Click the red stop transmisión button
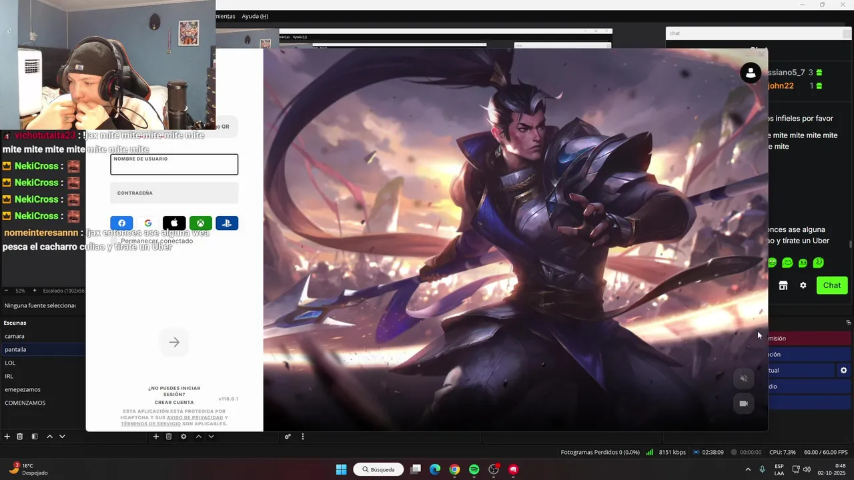Screen dimensions: 854x480 click(x=809, y=339)
